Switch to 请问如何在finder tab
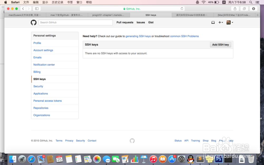 tap(192, 15)
